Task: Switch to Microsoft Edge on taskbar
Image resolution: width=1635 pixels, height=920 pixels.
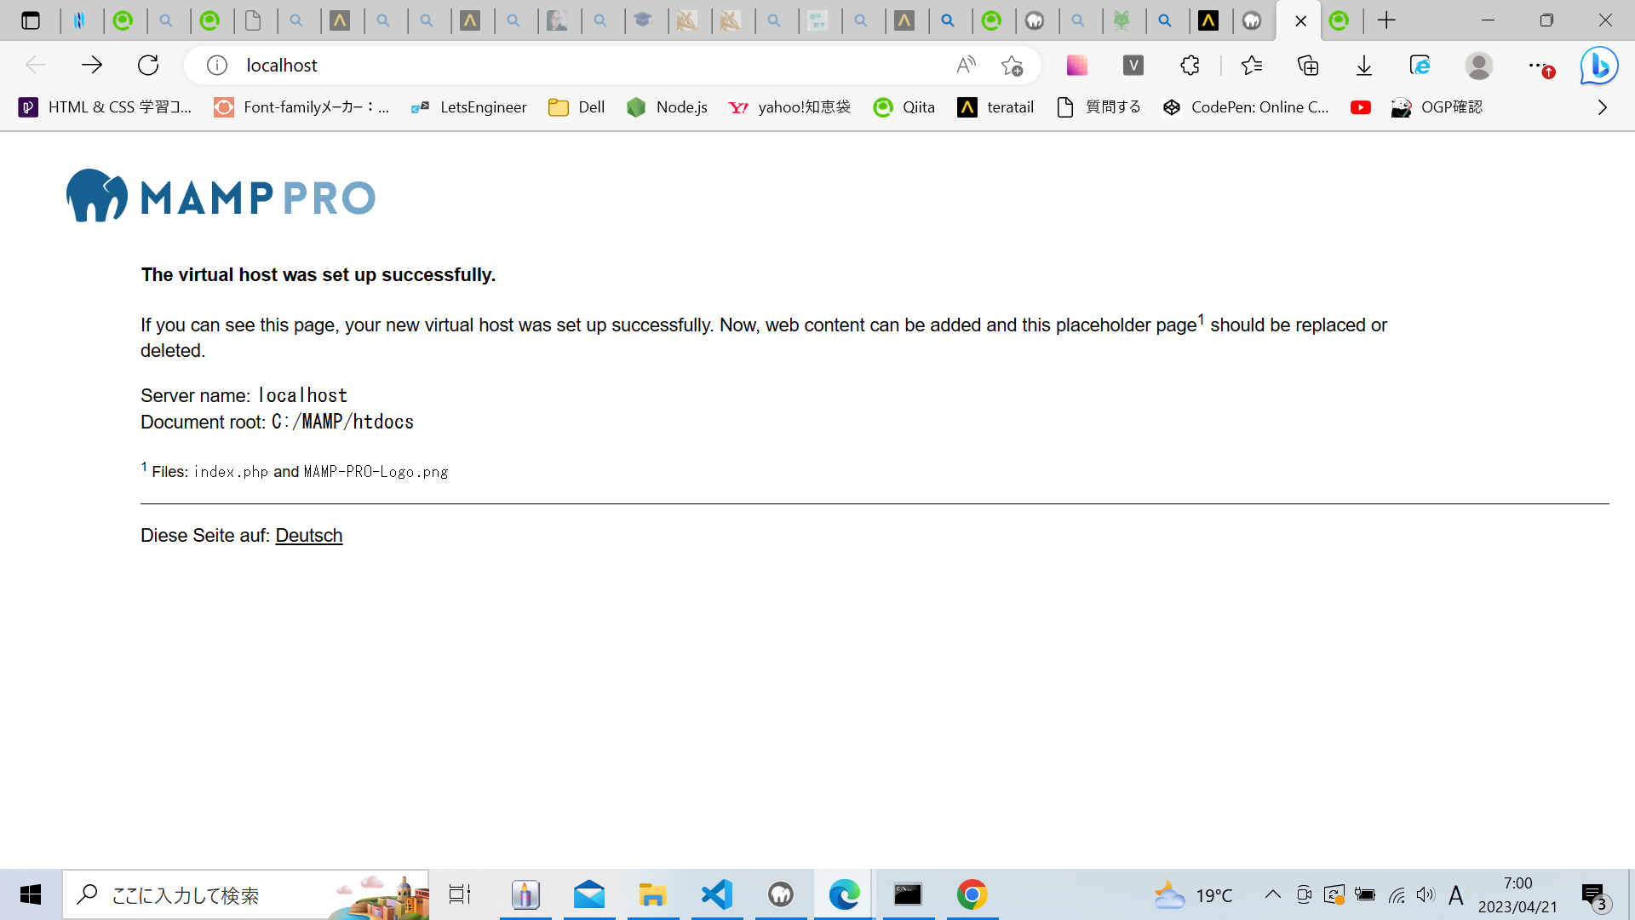Action: pos(844,894)
